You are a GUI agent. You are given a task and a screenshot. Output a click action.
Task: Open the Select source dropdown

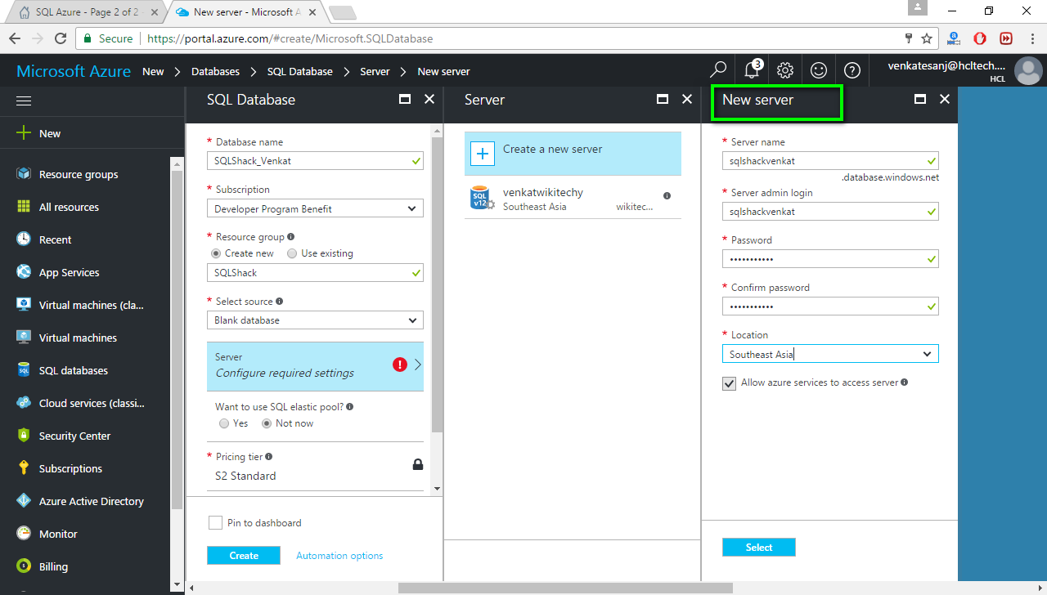[x=315, y=320]
